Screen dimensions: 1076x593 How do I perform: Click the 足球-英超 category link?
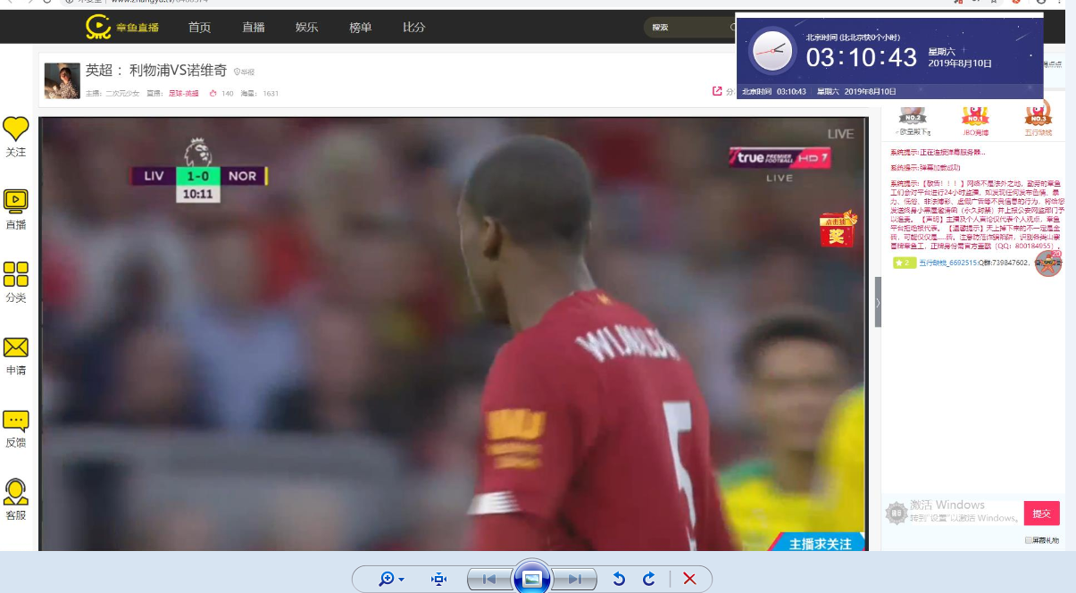coord(183,93)
